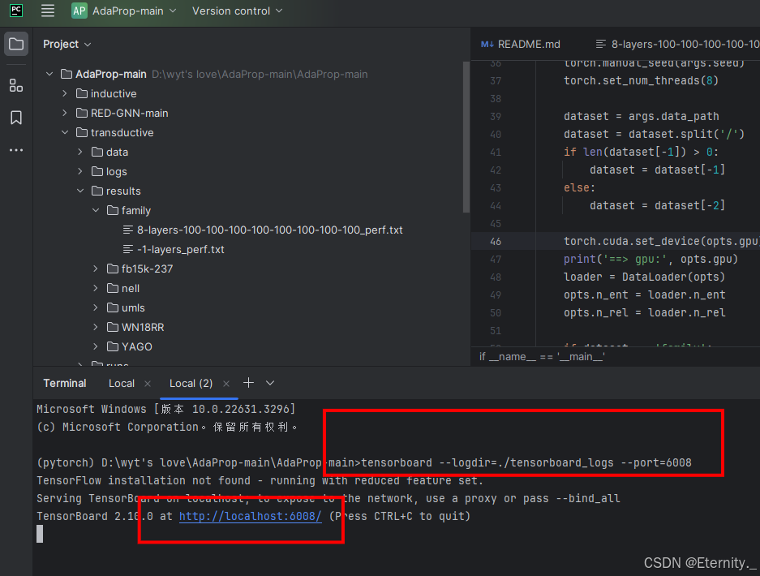
Task: Click gutter line number 46
Action: 496,242
